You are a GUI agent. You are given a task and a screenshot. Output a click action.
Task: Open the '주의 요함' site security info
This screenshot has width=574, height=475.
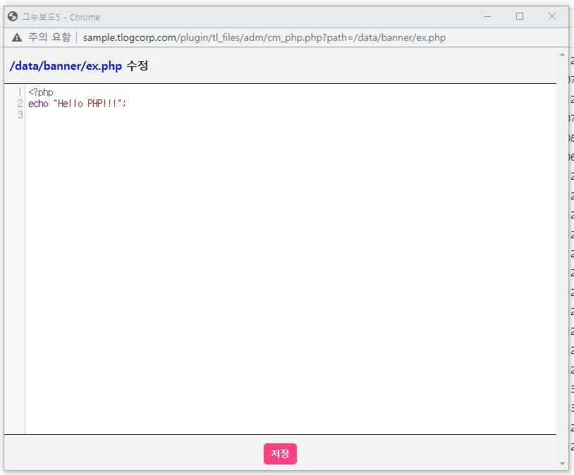click(49, 37)
